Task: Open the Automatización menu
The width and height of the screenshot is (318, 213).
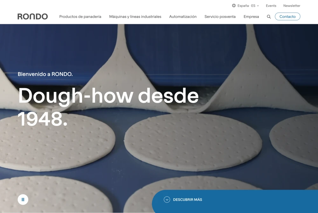Action: click(x=183, y=17)
